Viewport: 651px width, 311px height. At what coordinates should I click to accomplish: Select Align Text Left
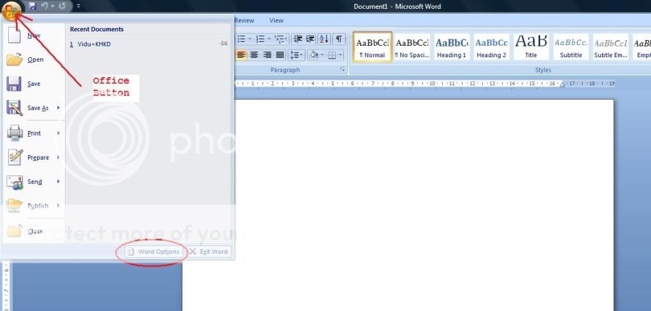coord(241,55)
